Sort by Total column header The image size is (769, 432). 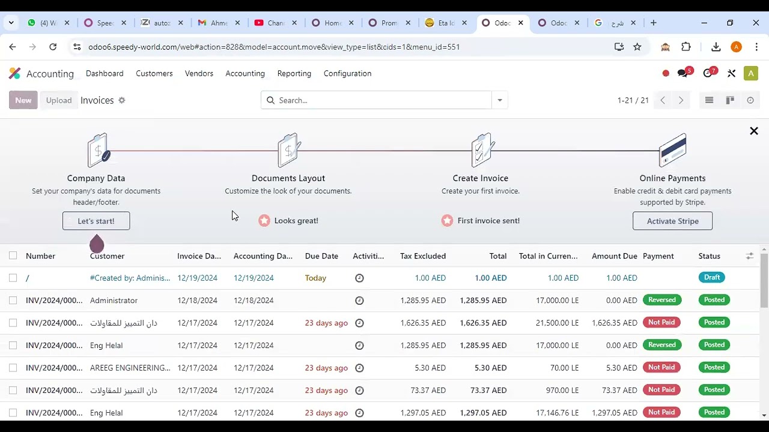(x=497, y=256)
